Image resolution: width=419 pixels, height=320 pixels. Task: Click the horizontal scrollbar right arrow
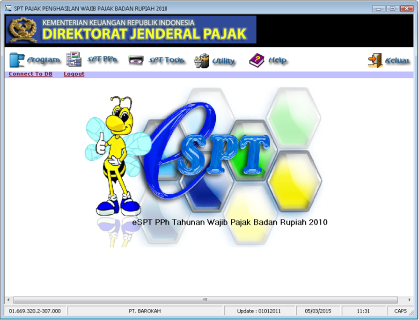click(409, 299)
